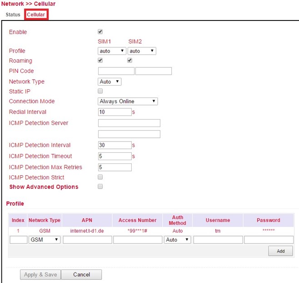Select the Cellular tab
Screen dimensions: 299x283
(36, 15)
